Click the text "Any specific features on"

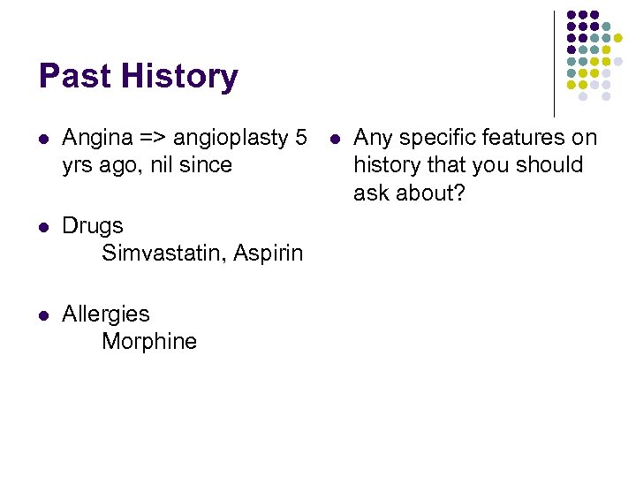coord(475,138)
